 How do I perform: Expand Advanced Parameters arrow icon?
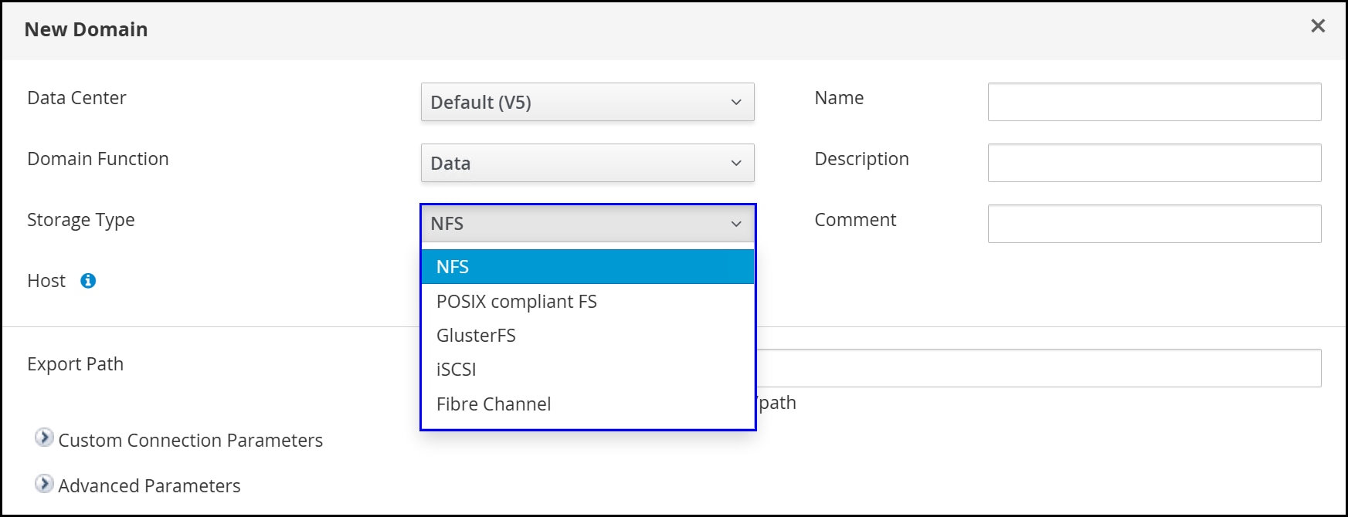(x=45, y=484)
